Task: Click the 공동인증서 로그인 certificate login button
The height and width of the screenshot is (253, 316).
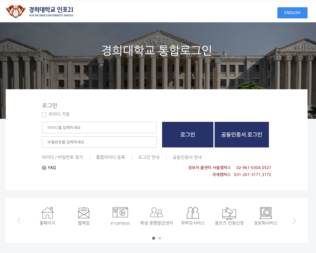Action: tap(241, 134)
